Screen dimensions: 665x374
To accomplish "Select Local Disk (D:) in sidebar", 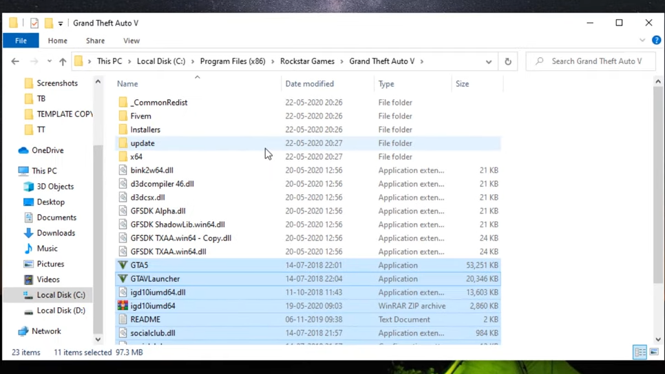I will [x=61, y=311].
